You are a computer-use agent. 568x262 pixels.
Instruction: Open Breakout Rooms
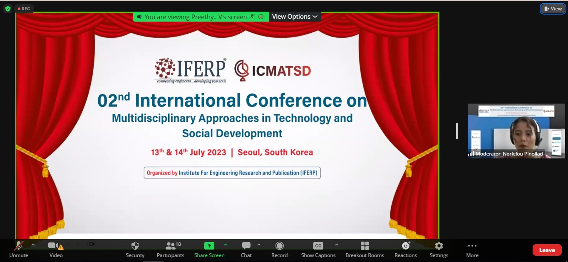coord(365,250)
